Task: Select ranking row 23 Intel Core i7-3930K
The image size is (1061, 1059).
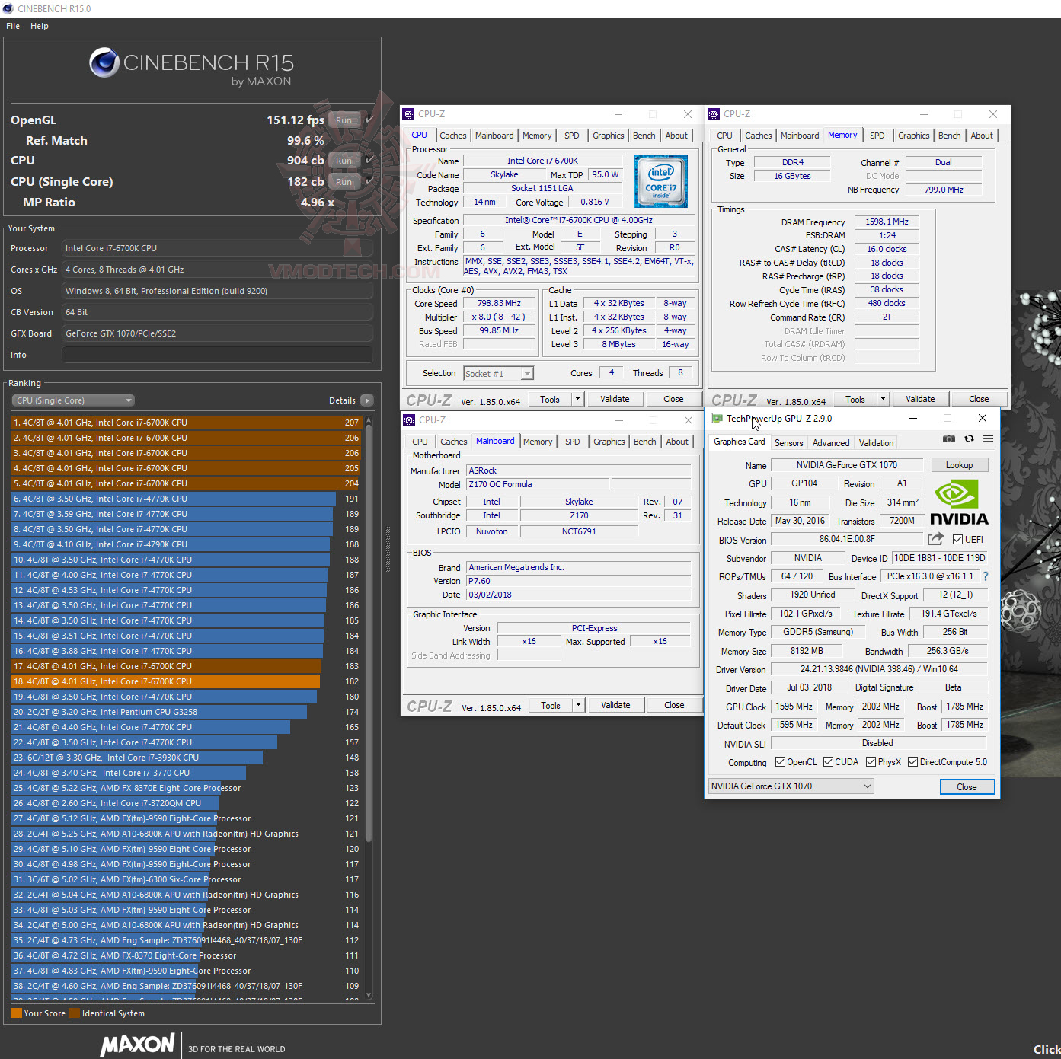Action: 186,758
